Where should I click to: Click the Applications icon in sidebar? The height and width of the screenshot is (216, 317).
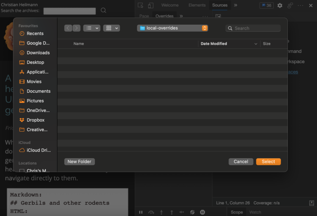pos(22,72)
